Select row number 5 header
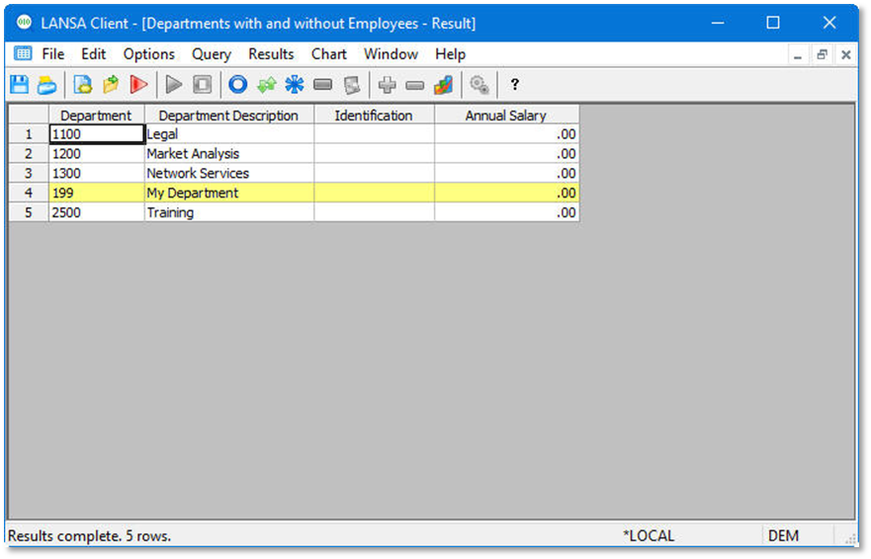 (29, 212)
